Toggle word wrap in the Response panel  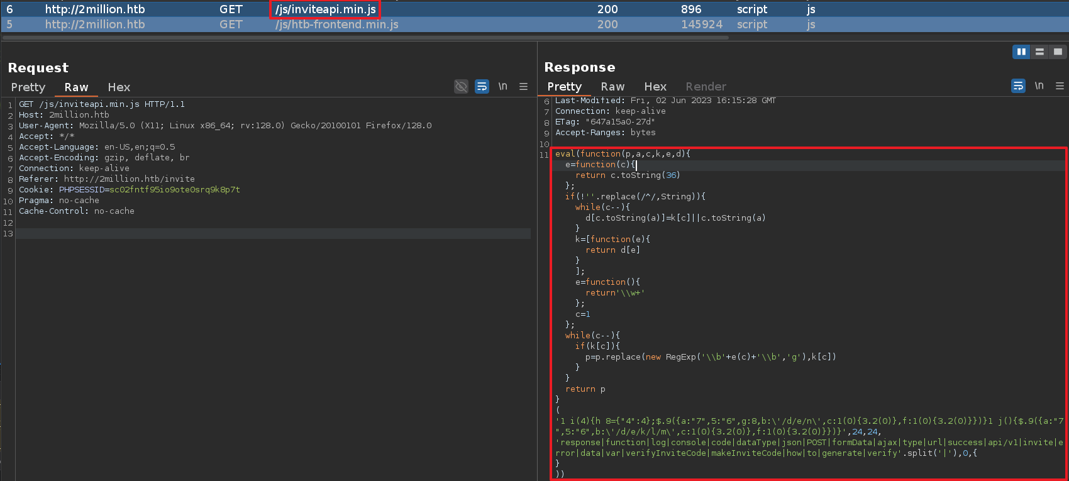coord(1018,86)
